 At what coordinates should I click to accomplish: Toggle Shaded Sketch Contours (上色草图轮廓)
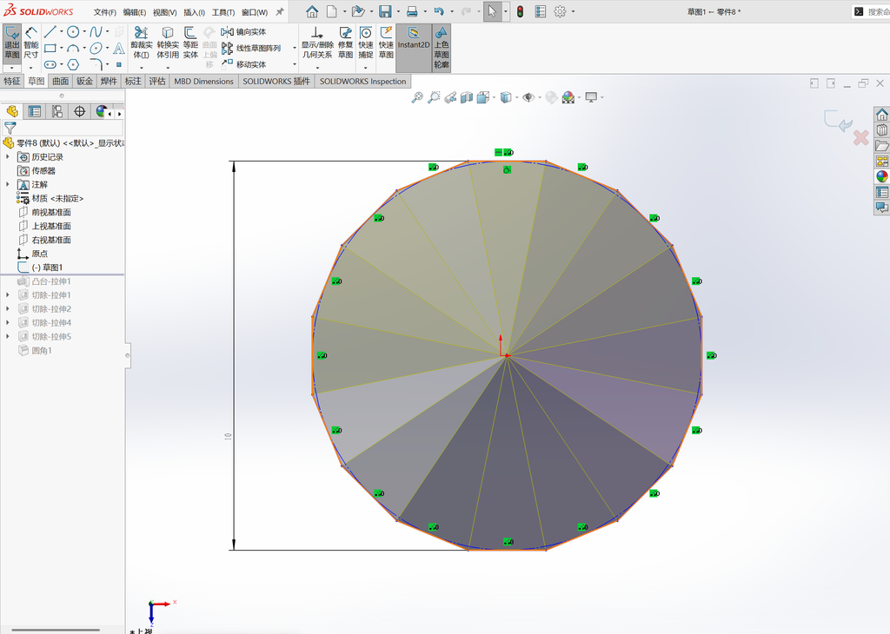point(442,48)
